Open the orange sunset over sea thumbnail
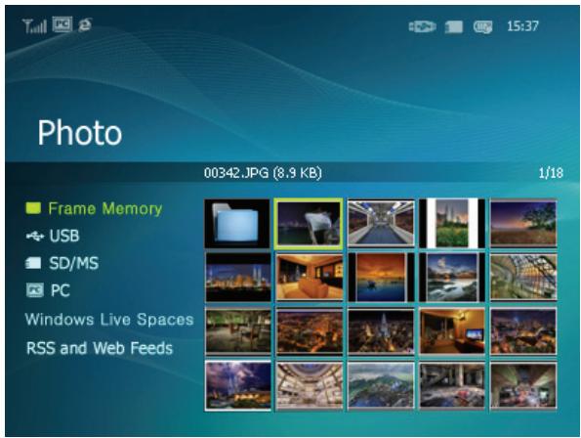581x438 pixels. (381, 277)
